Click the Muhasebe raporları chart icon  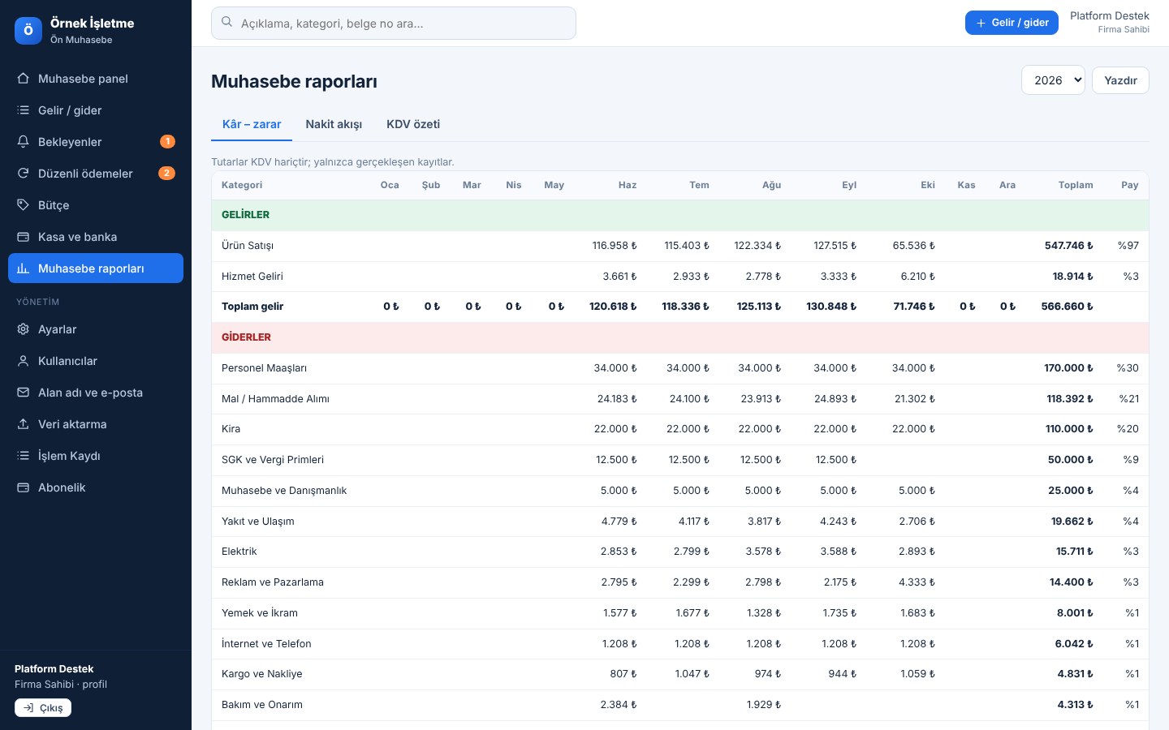click(x=23, y=268)
